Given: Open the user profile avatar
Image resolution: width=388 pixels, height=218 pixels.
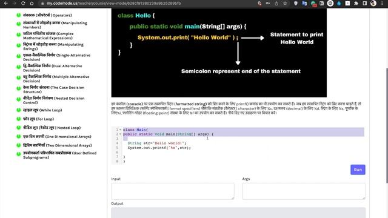Looking at the screenshot, I should point(373,3).
